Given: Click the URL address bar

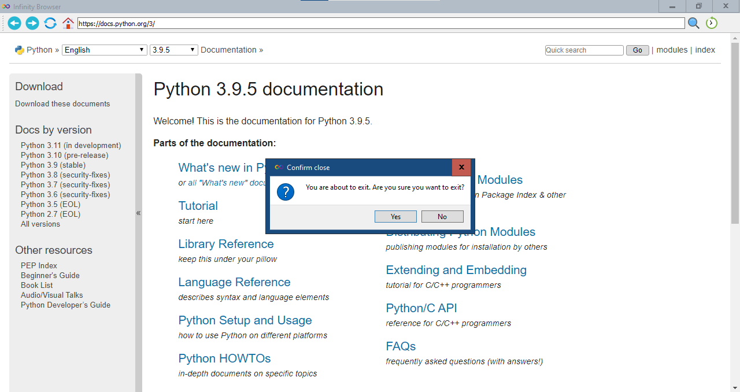Looking at the screenshot, I should click(x=381, y=24).
